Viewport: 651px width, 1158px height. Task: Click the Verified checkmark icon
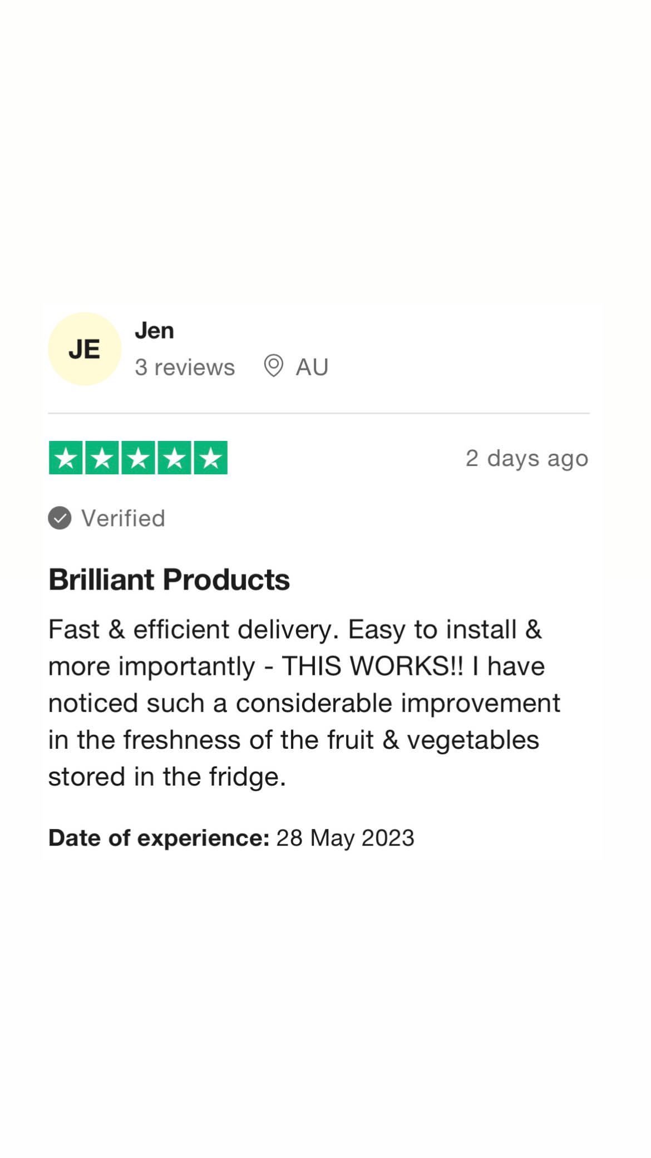pyautogui.click(x=60, y=518)
